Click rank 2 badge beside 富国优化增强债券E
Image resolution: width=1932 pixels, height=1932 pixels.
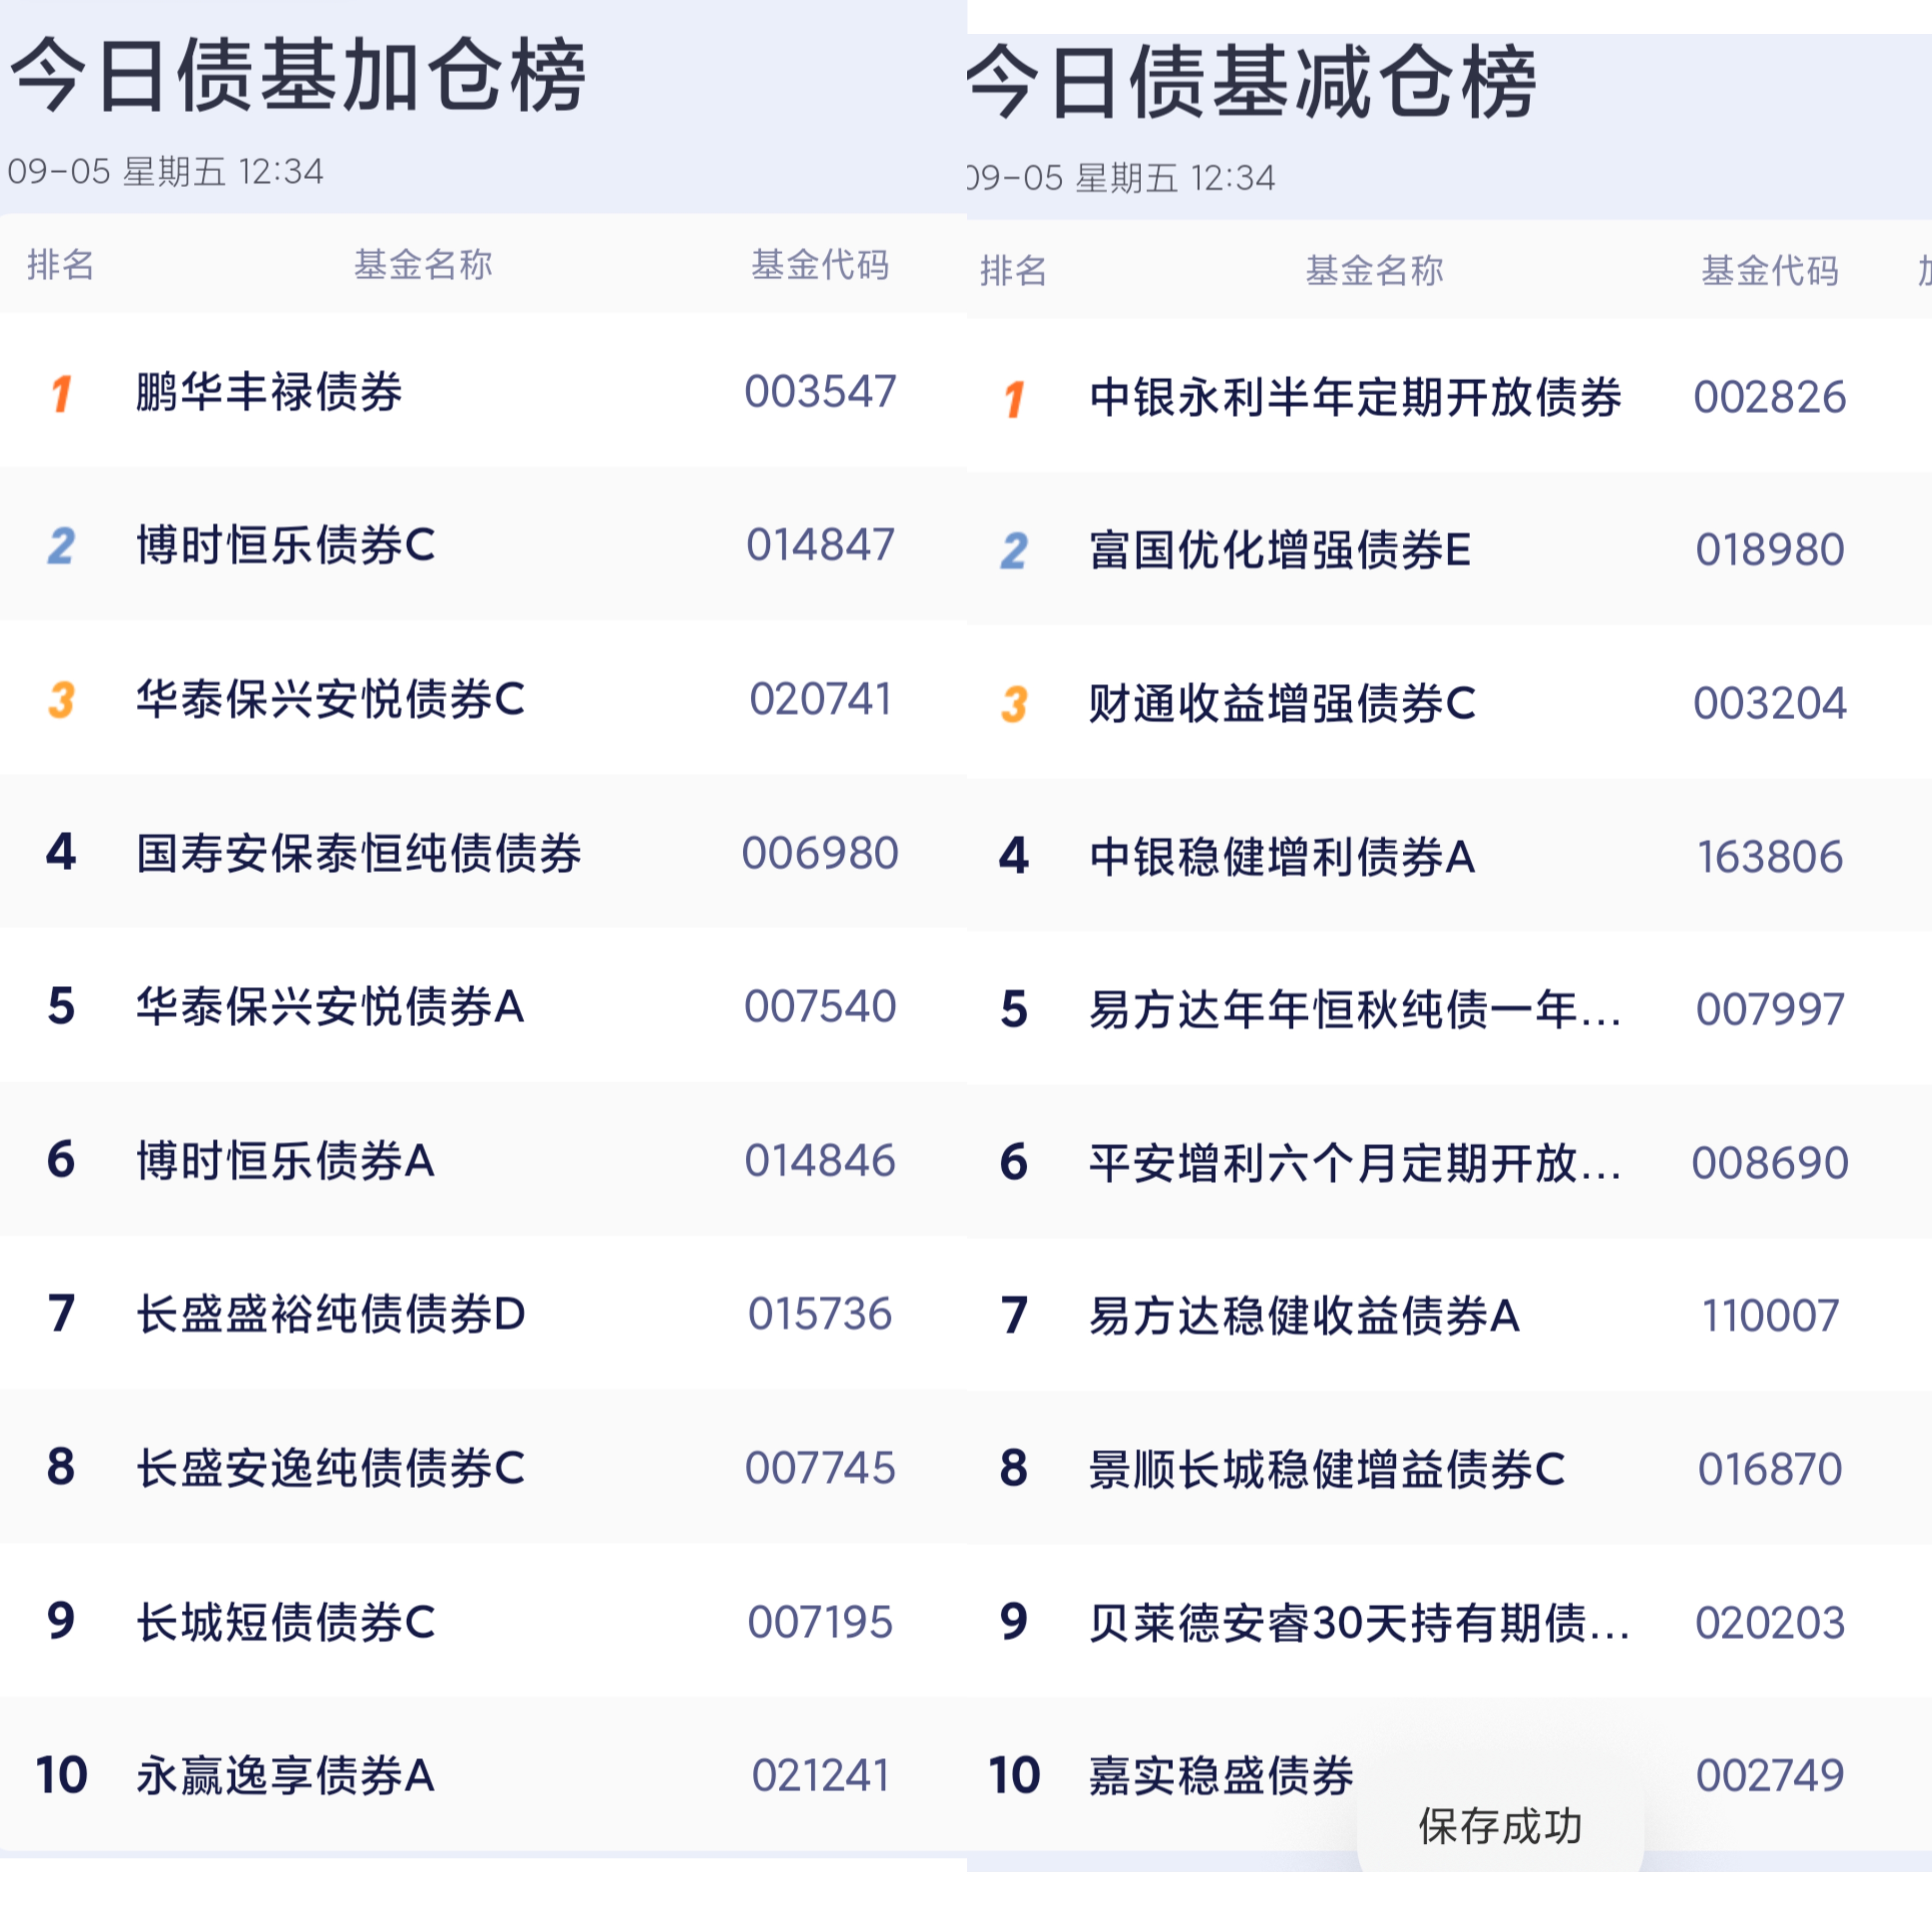tap(1014, 551)
